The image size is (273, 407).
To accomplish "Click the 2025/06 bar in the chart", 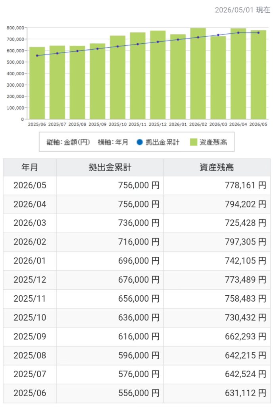I will point(37,83).
